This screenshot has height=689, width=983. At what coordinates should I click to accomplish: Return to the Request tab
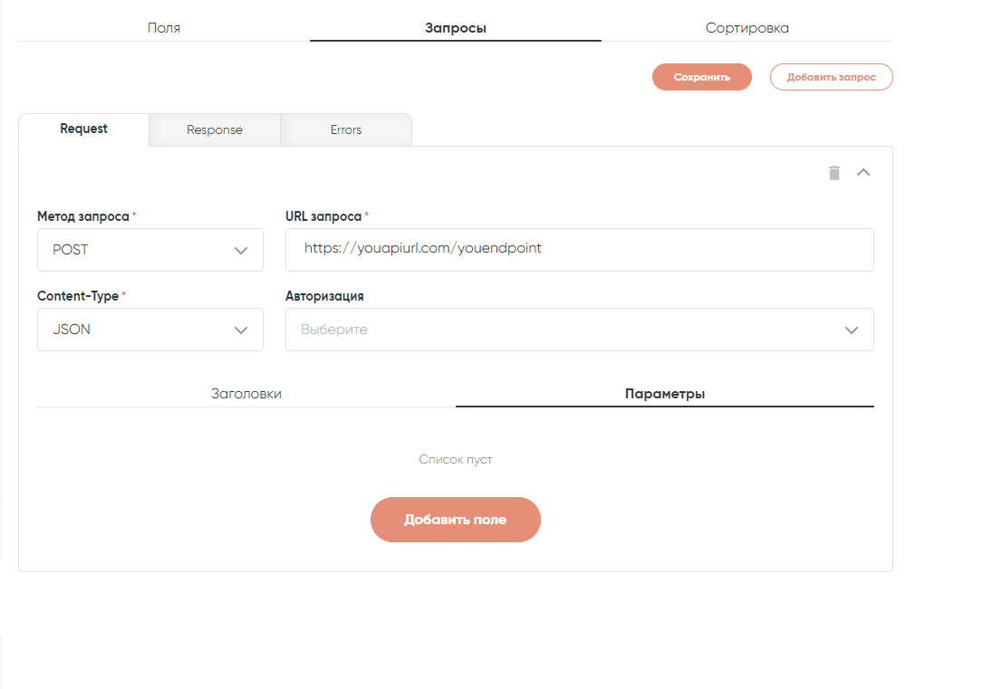[83, 129]
